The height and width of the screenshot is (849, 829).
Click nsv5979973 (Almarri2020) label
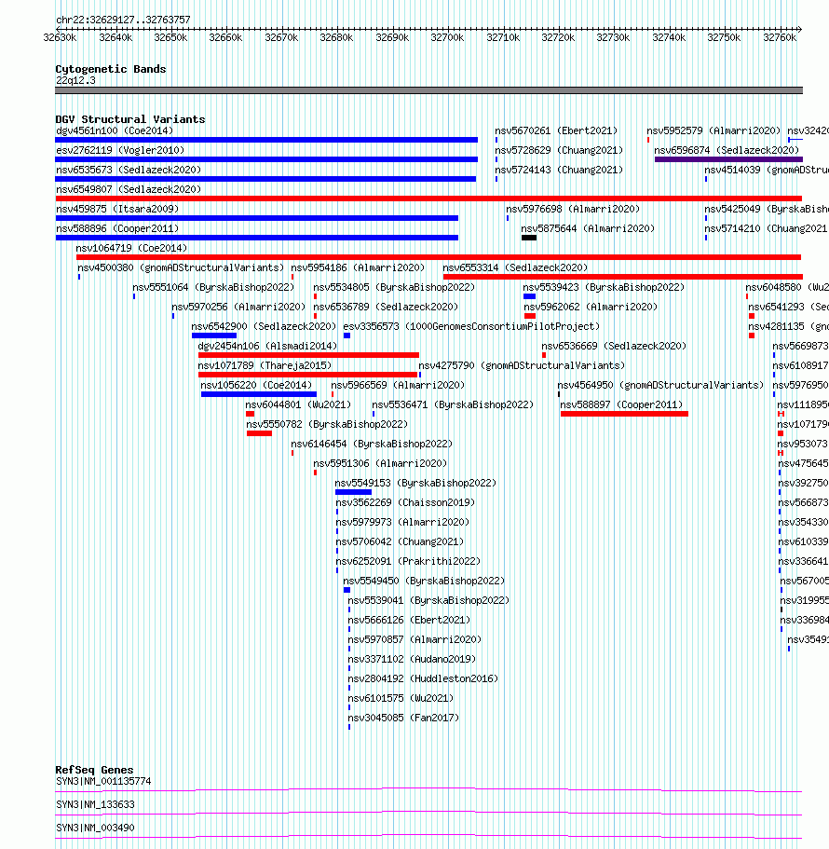tap(402, 522)
